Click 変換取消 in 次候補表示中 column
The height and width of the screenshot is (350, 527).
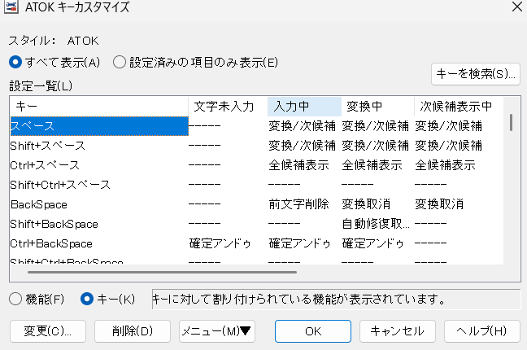439,204
